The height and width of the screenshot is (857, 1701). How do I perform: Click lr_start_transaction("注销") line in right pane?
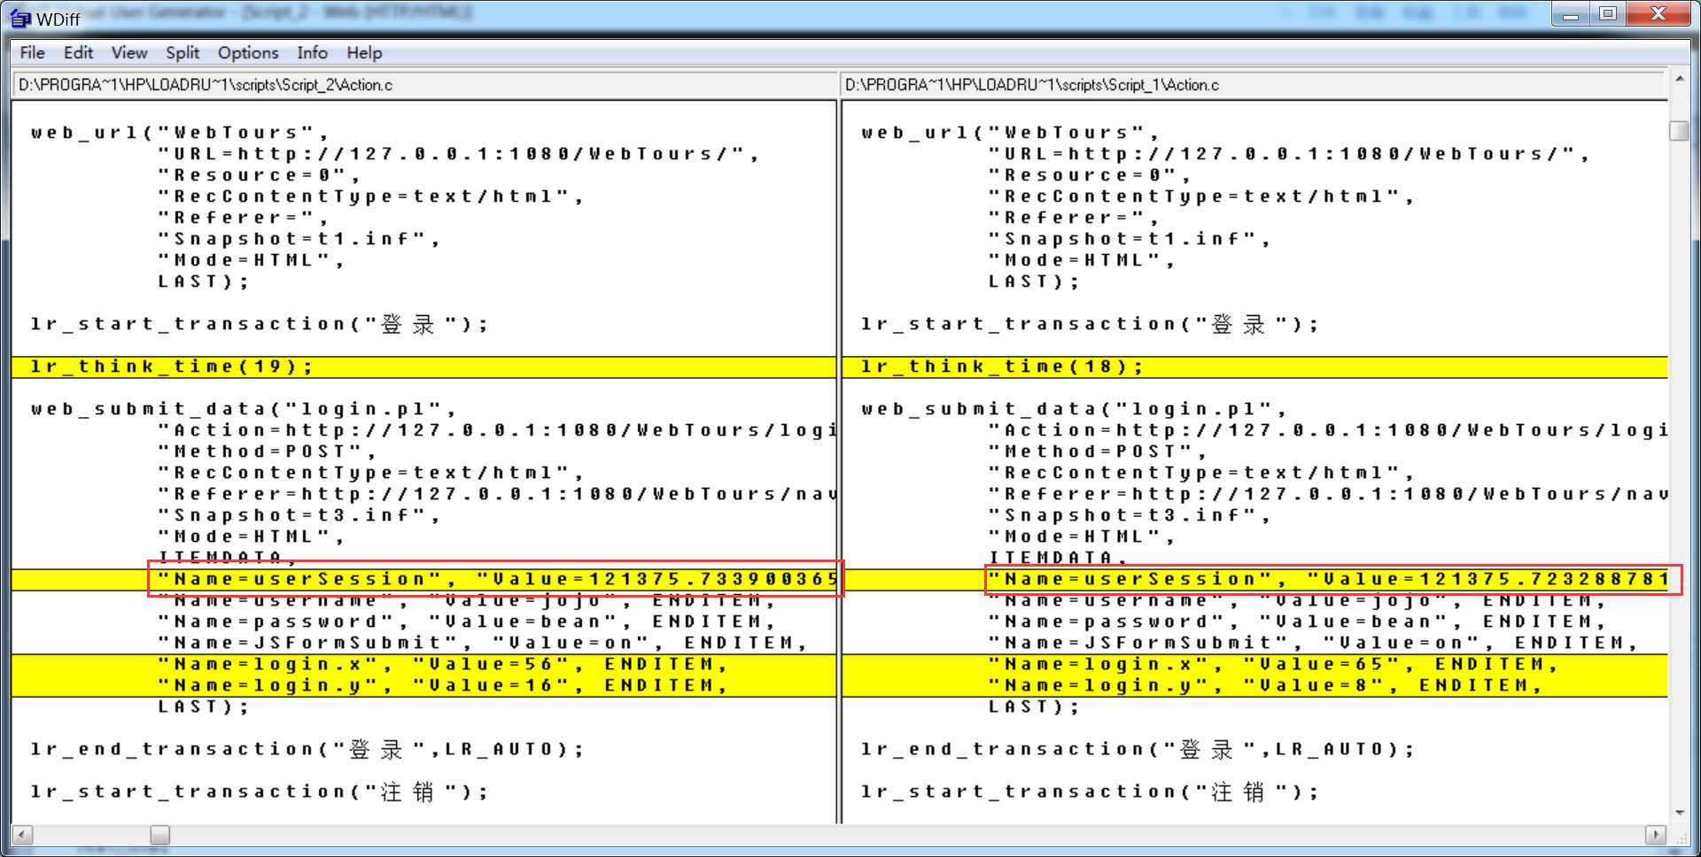[1090, 791]
